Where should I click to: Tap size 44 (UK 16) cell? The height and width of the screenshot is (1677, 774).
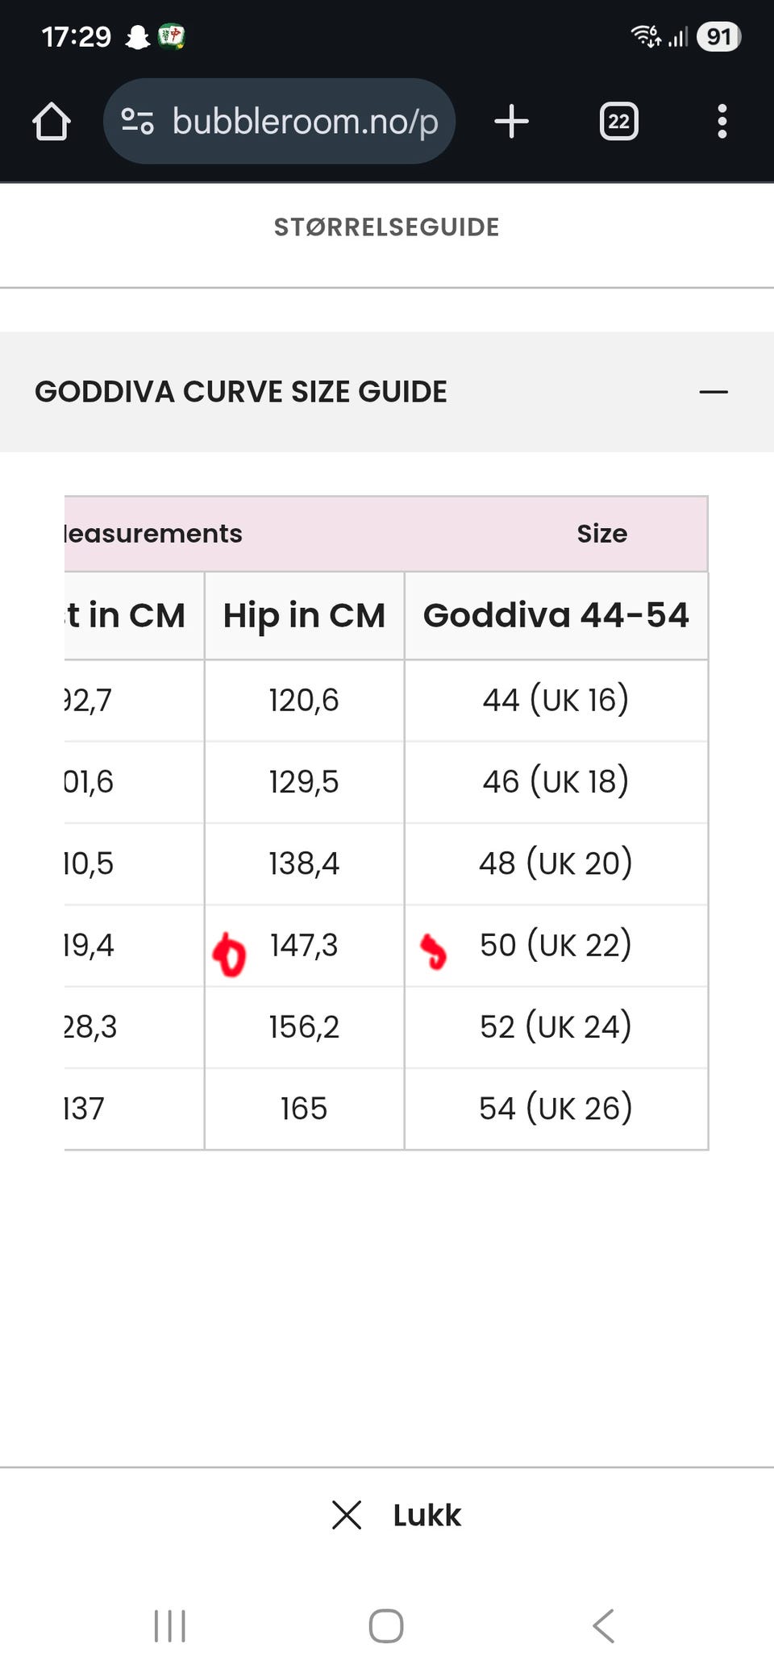(x=556, y=700)
